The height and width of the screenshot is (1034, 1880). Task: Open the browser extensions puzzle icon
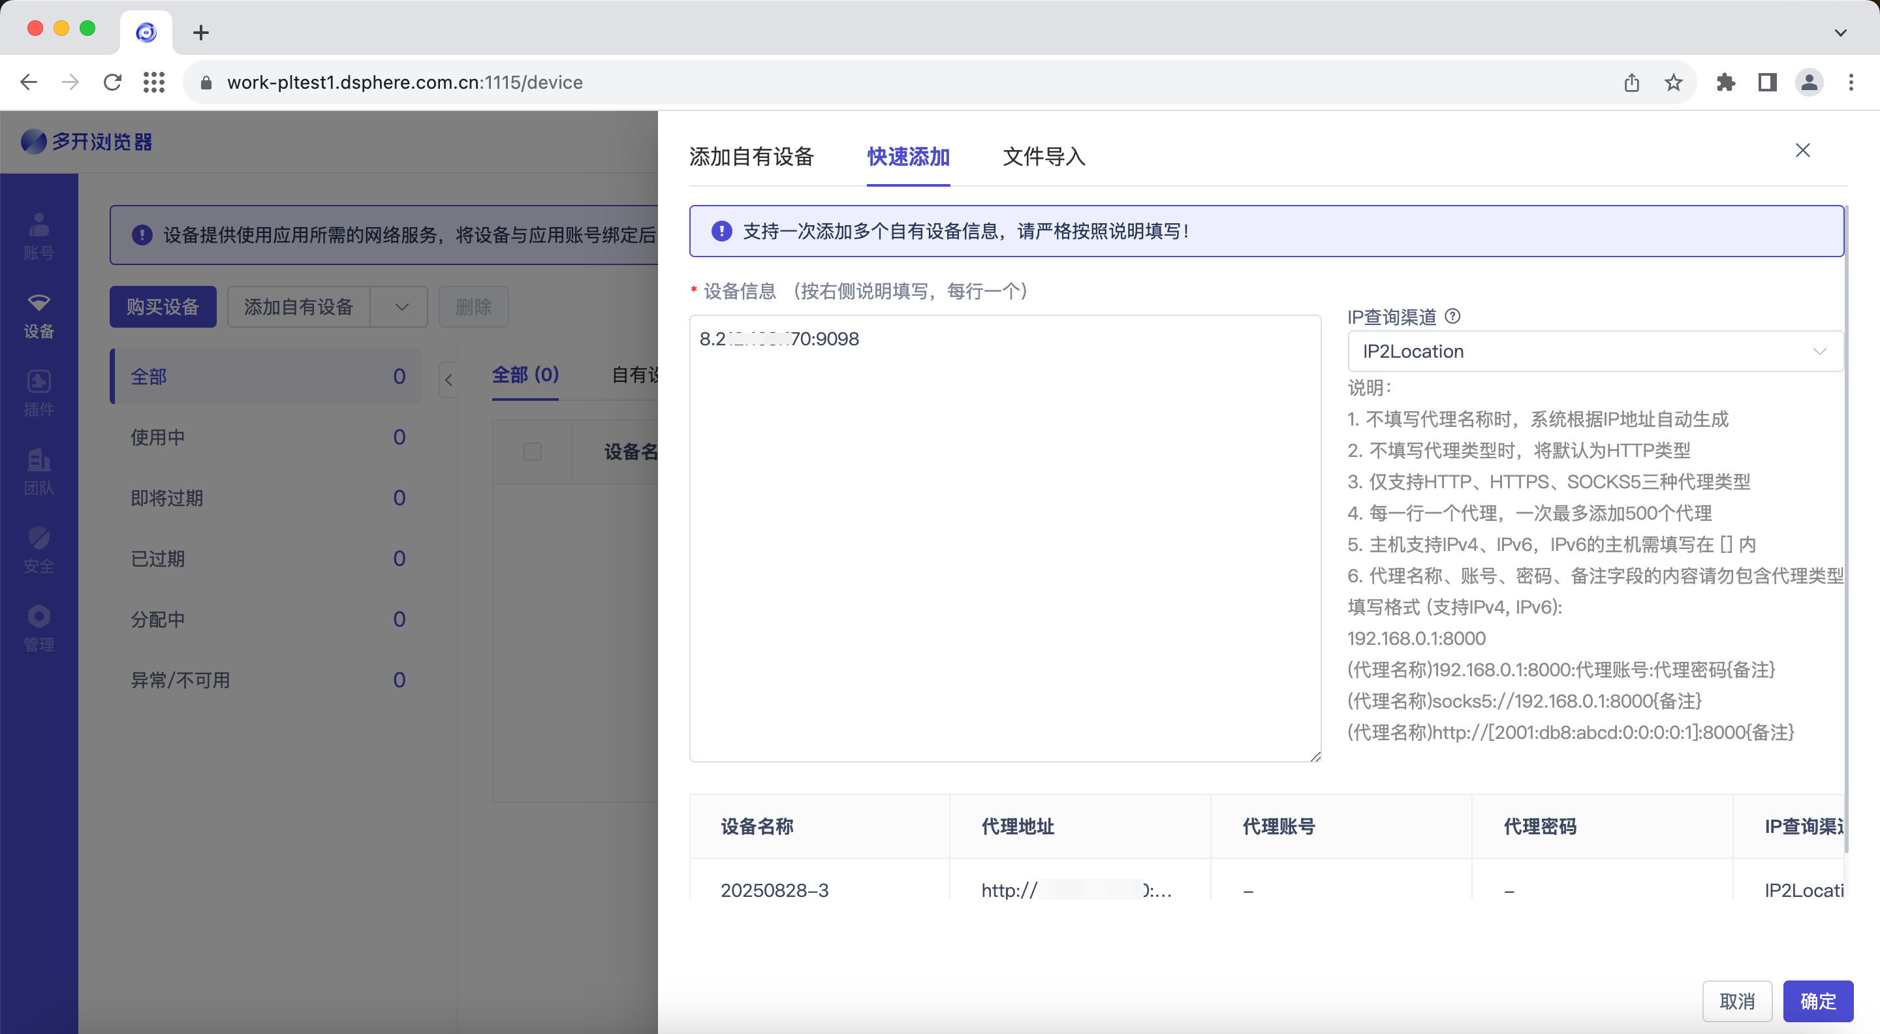(1725, 82)
